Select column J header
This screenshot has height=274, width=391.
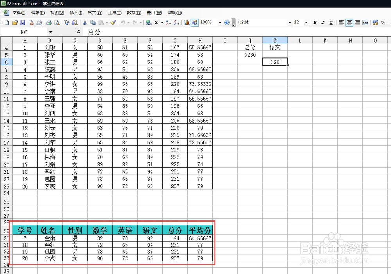click(x=250, y=40)
